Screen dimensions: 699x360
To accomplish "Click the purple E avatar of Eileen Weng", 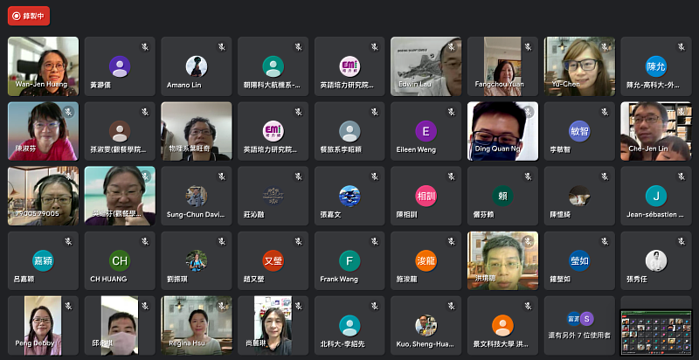I will point(426,131).
